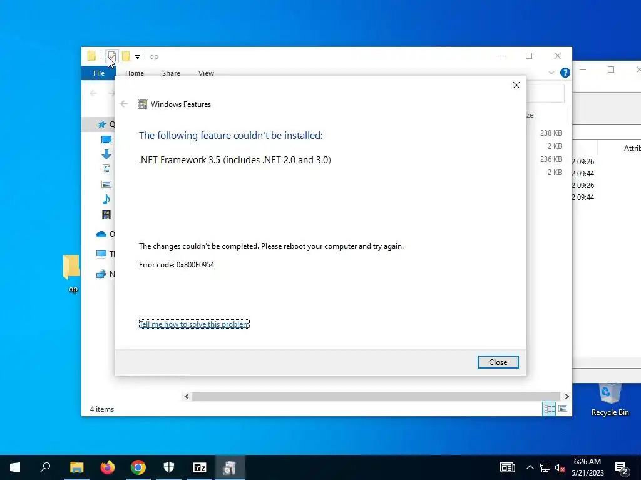Click the network tray icon

click(545, 467)
